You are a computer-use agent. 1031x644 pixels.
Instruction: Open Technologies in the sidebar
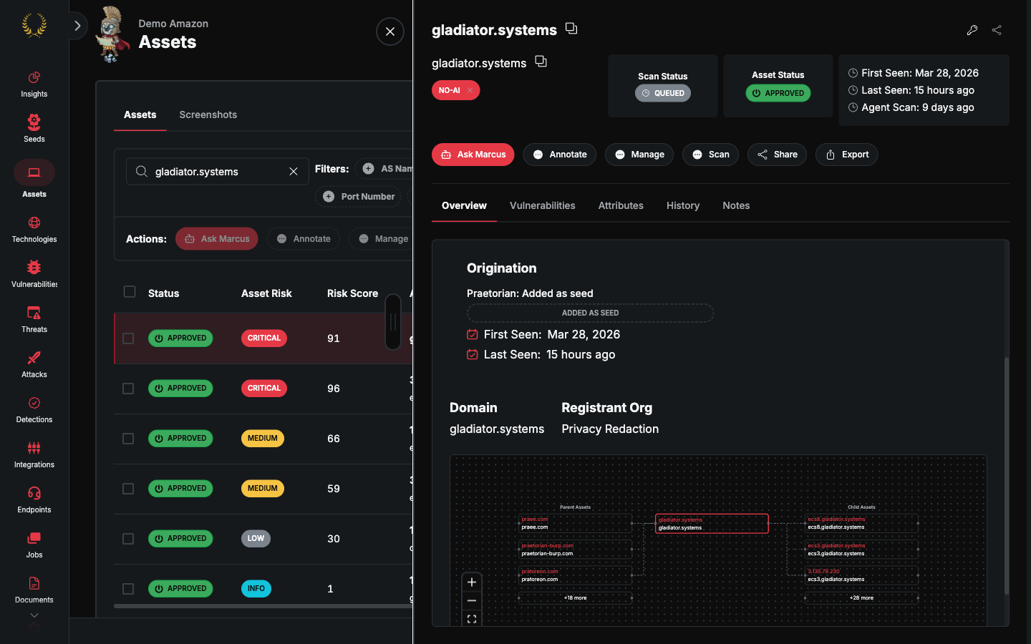click(x=34, y=230)
